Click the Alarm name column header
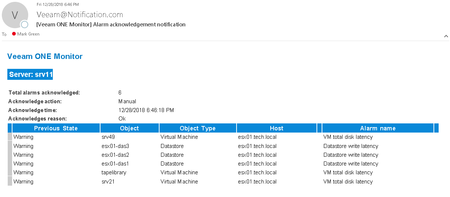Screen dimensions: 450x197 (x=378, y=128)
